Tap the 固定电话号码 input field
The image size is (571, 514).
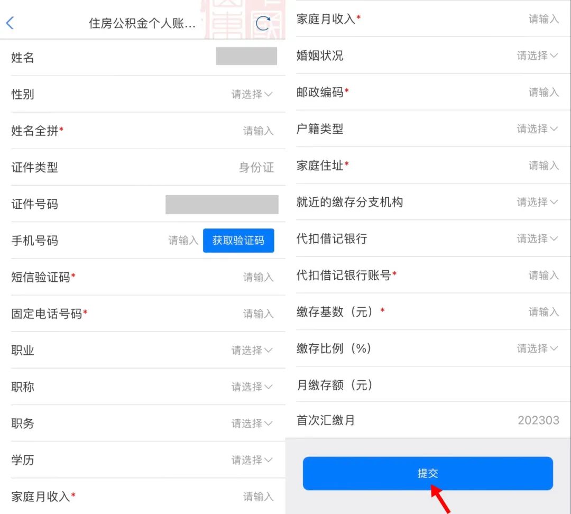(x=258, y=314)
